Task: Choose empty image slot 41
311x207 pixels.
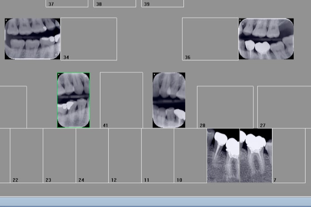Action: (x=121, y=100)
